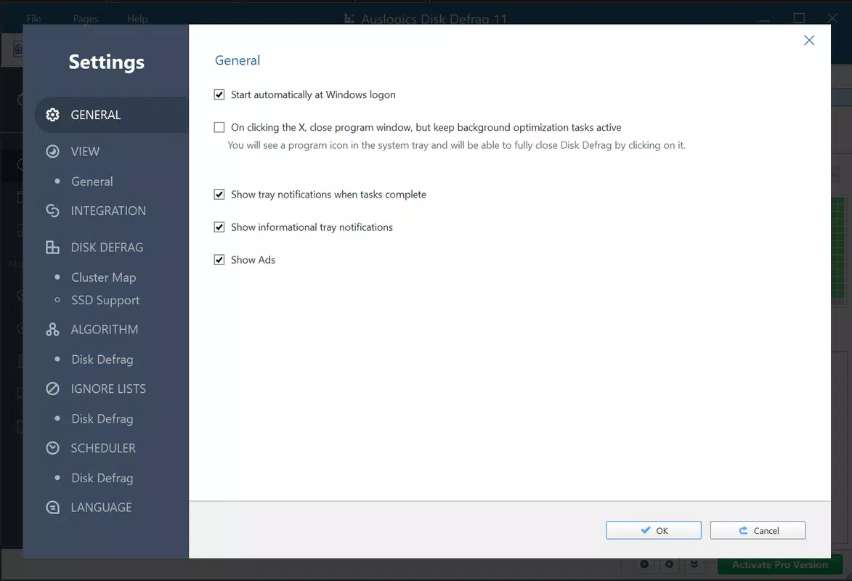Open the IGNORE LISTS settings section
This screenshot has height=581, width=852.
click(108, 389)
